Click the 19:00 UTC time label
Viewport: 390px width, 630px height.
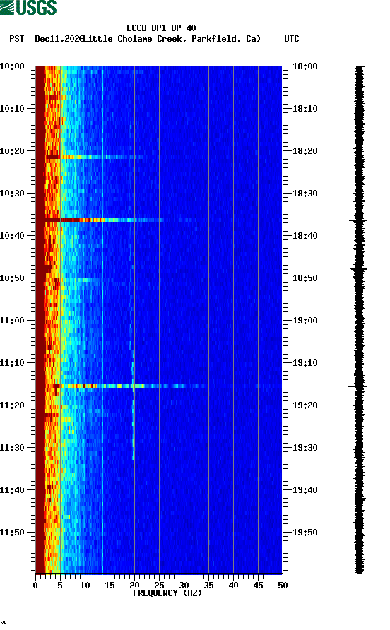coord(305,321)
